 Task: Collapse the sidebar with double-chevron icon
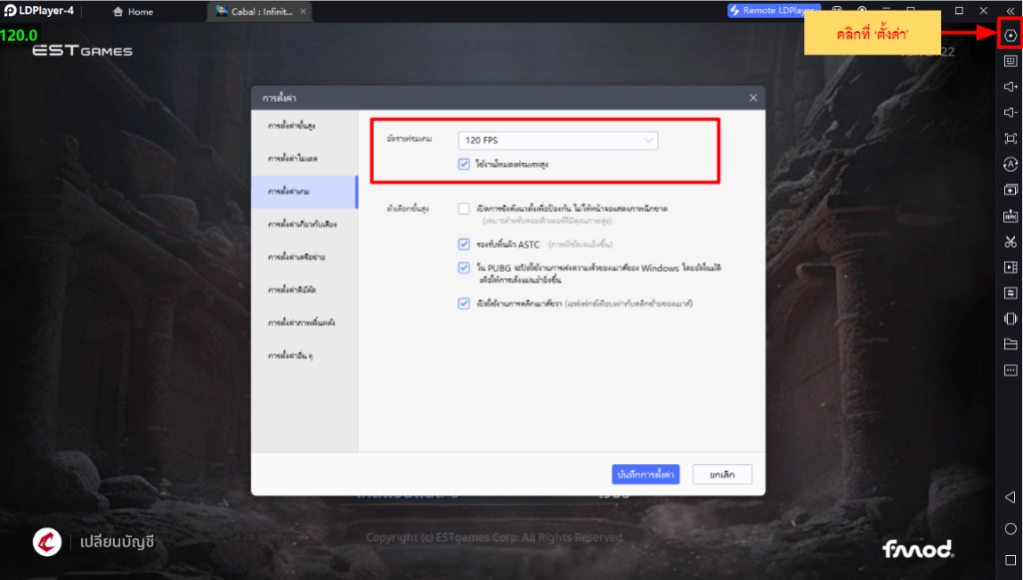tap(1010, 11)
